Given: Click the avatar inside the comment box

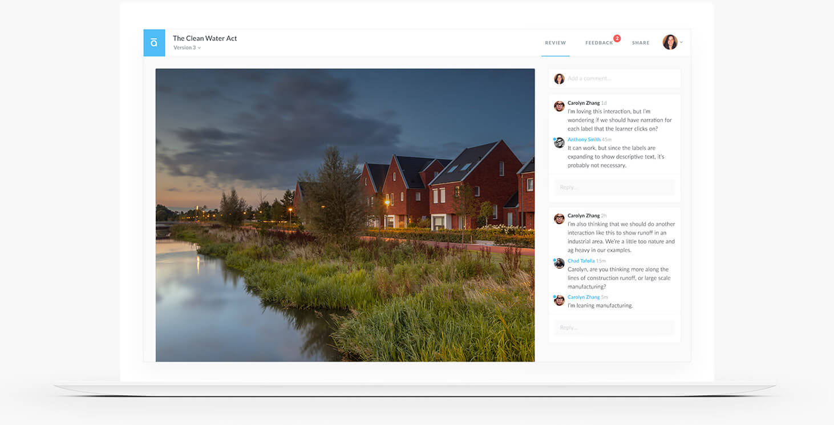Looking at the screenshot, I should (559, 79).
